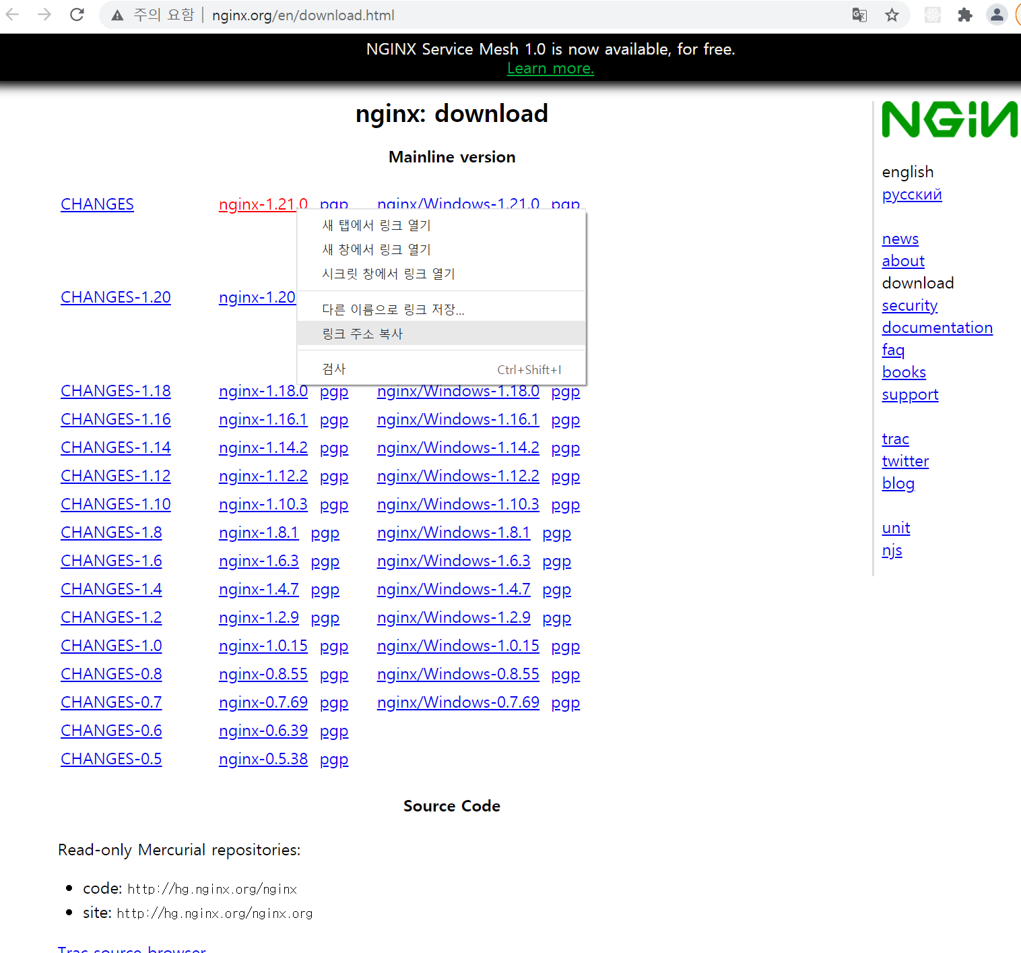Open nginx/Windows-1.0.15 link
1021x953 pixels.
click(x=458, y=646)
